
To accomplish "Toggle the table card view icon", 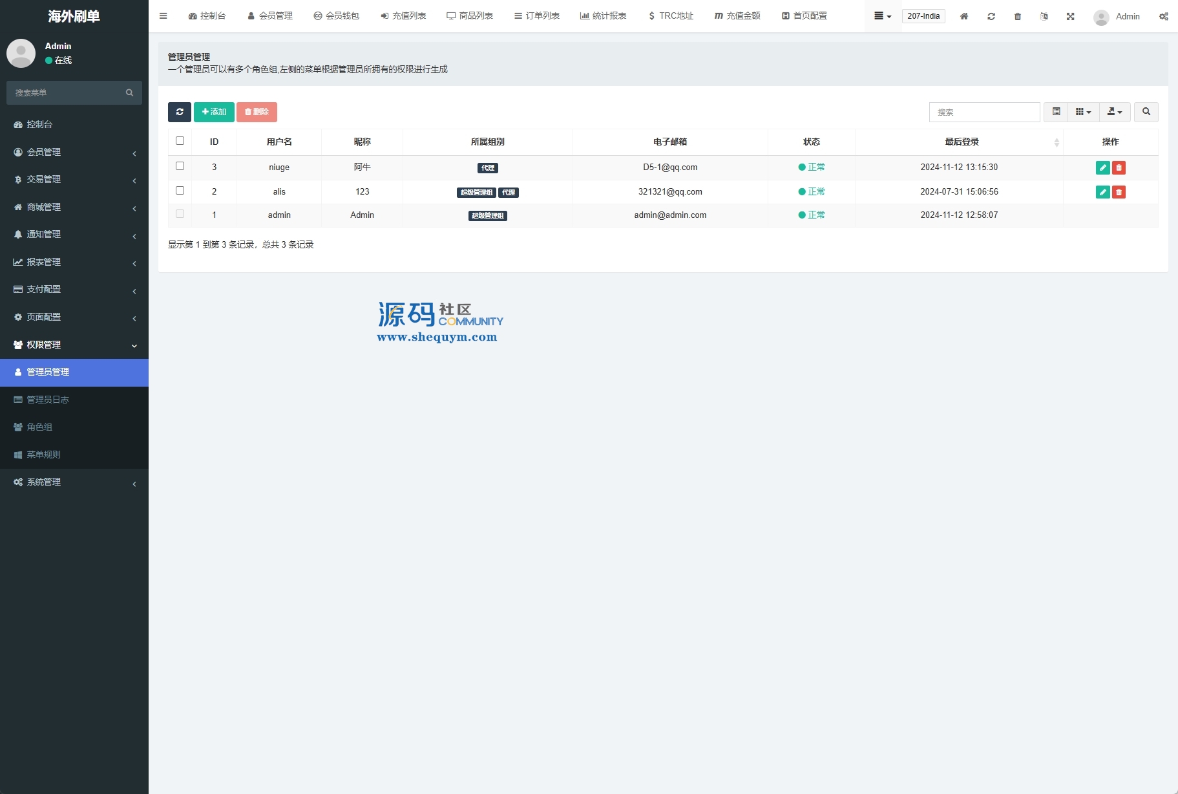I will pos(1056,112).
